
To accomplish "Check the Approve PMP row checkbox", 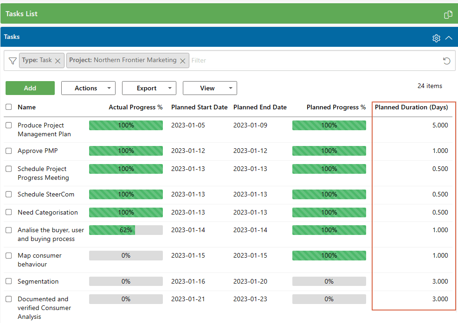I will tap(8, 150).
